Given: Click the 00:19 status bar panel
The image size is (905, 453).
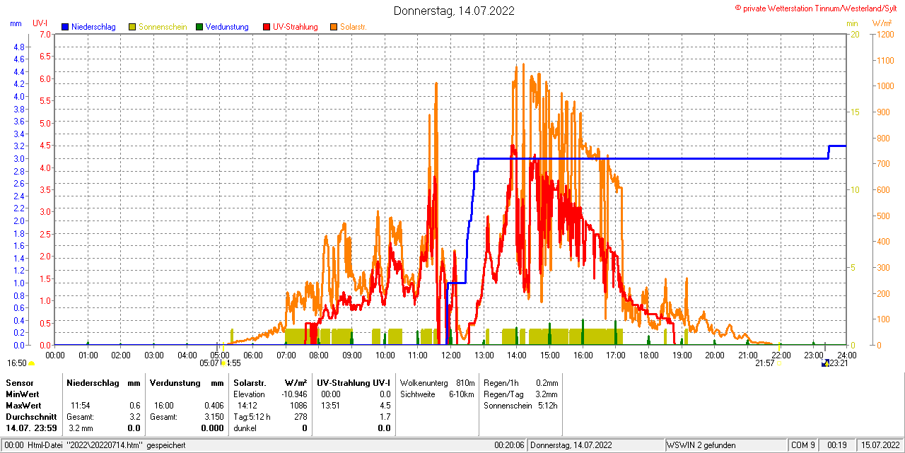Looking at the screenshot, I should pos(837,445).
